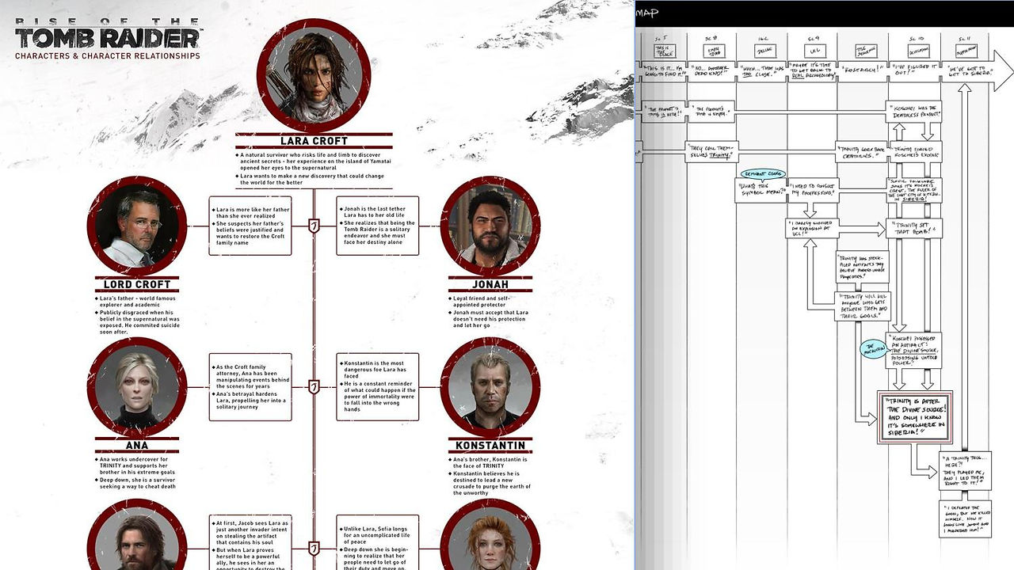Click the shield emblem between Jacob and Sofia boxes
Viewport: 1014px width, 570px height.
point(314,548)
